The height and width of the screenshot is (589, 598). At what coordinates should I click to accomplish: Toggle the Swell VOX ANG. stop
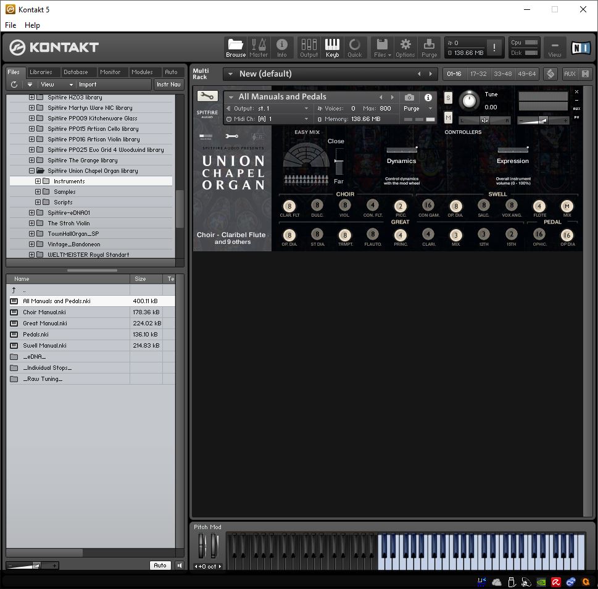tap(512, 206)
